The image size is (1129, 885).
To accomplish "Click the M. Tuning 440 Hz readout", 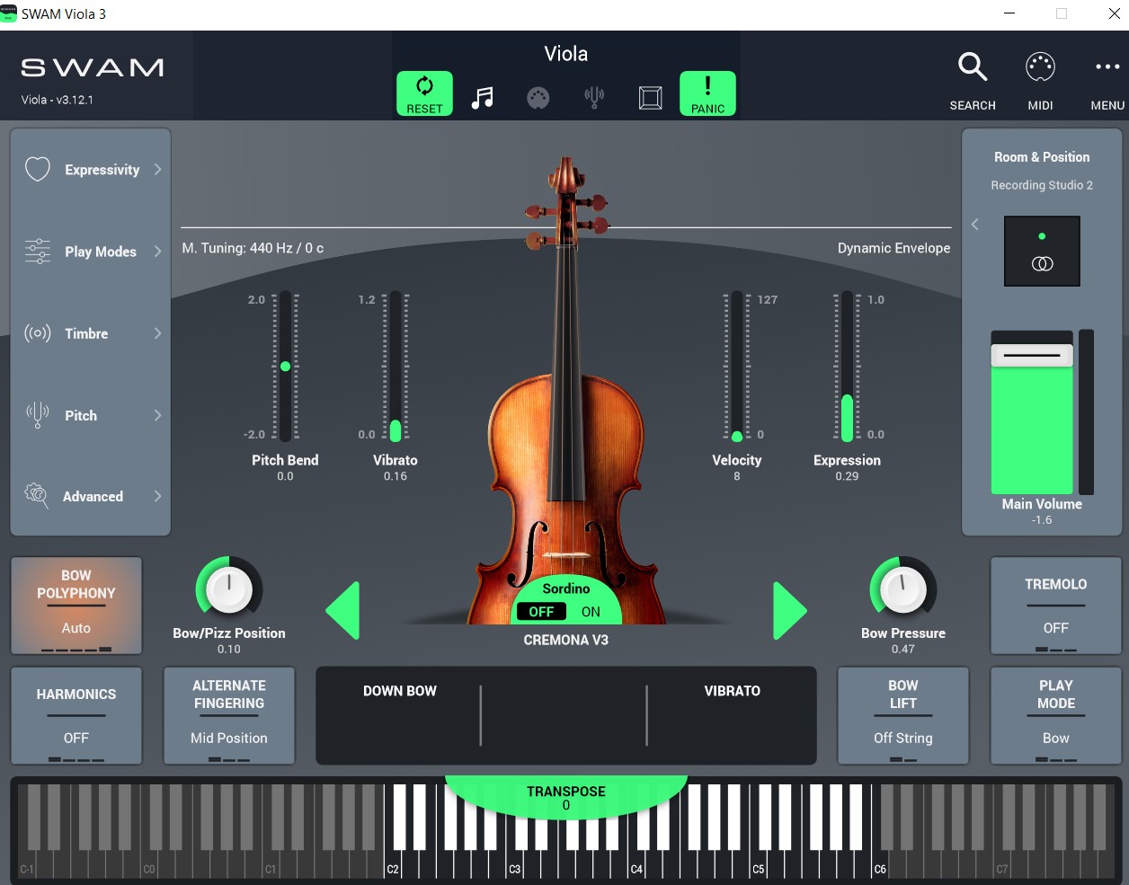I will (253, 248).
